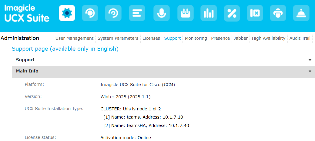Screen dimensions: 315x141
Task: Open the User Management tab
Action: (74, 38)
